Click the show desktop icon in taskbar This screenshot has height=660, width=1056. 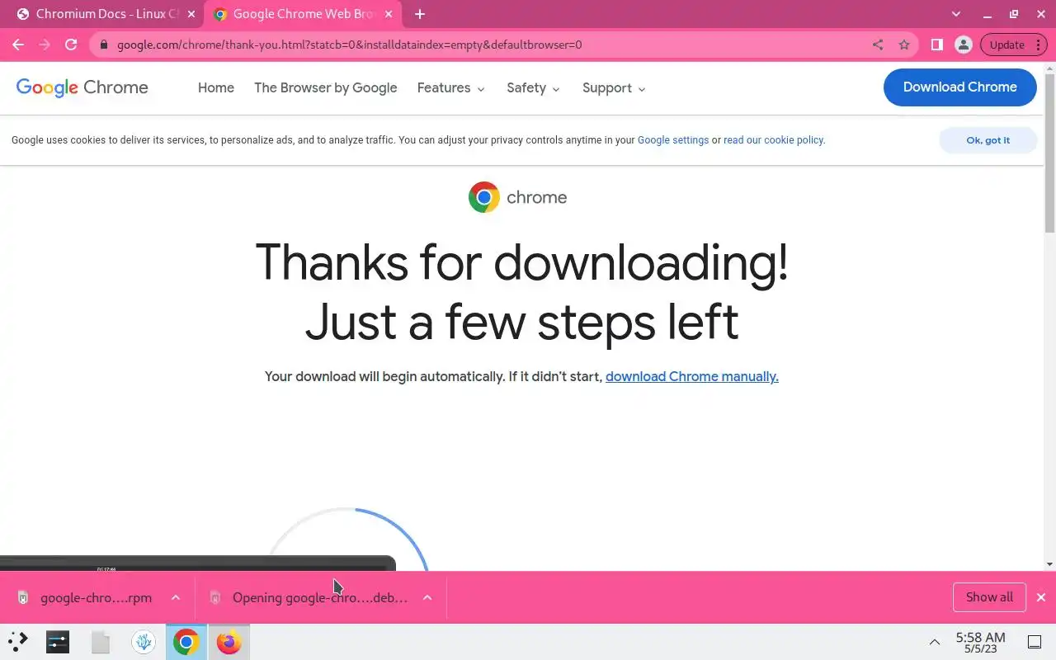[x=1035, y=642]
